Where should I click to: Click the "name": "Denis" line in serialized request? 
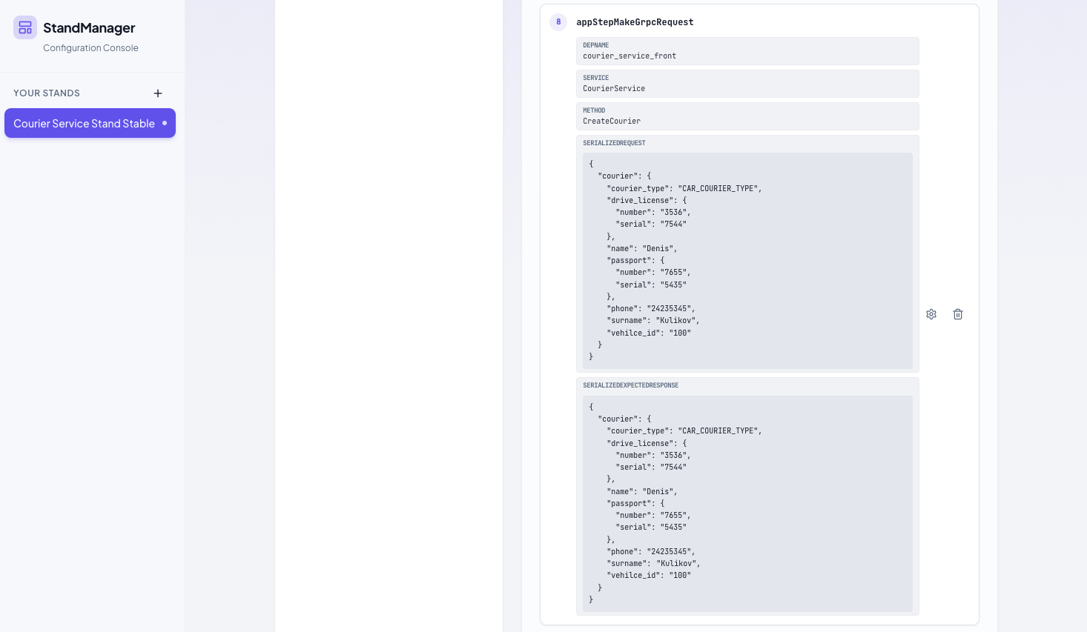pos(642,249)
